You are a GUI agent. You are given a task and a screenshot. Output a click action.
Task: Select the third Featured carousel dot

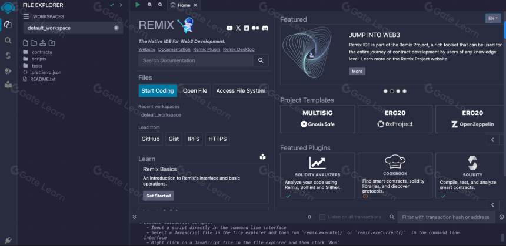(398, 91)
